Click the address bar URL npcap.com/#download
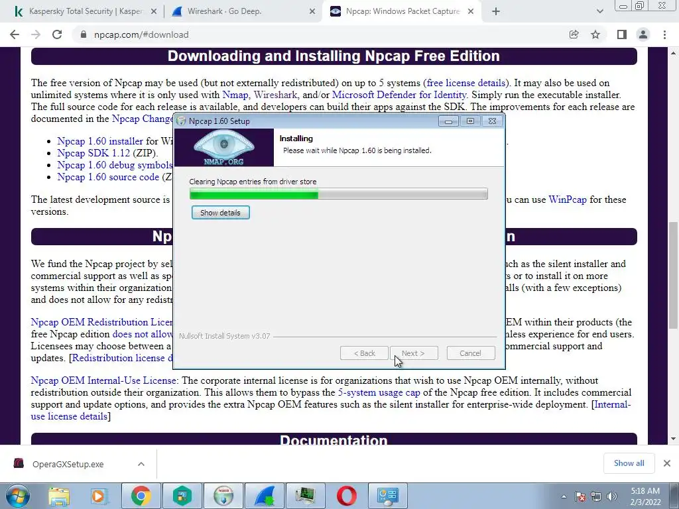 [x=141, y=34]
